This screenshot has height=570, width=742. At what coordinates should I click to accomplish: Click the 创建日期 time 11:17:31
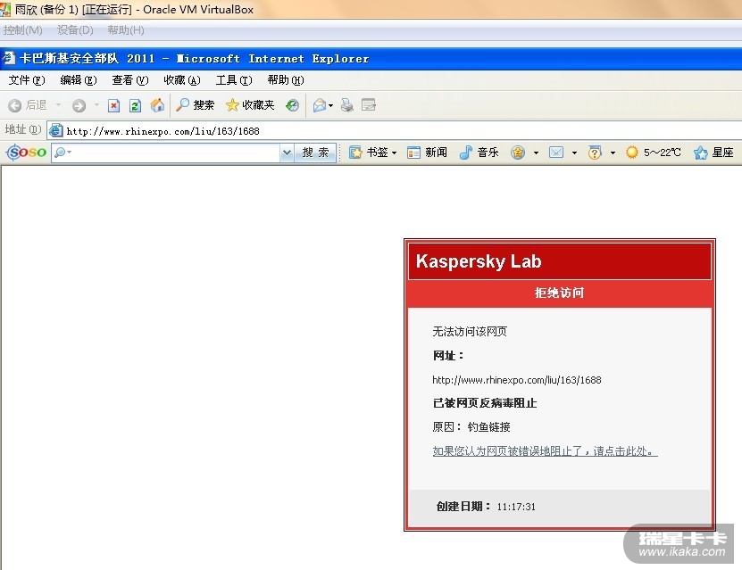[516, 507]
